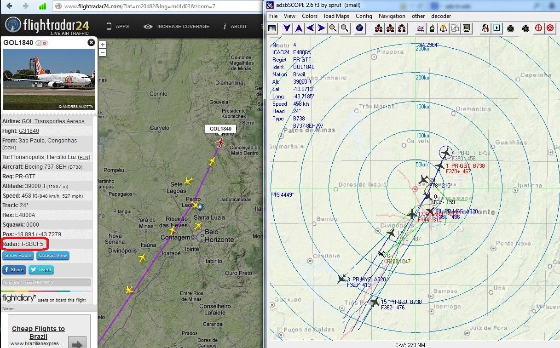Open the GOL Transportes Aereos airline link
Image resolution: width=560 pixels, height=348 pixels.
coord(53,121)
